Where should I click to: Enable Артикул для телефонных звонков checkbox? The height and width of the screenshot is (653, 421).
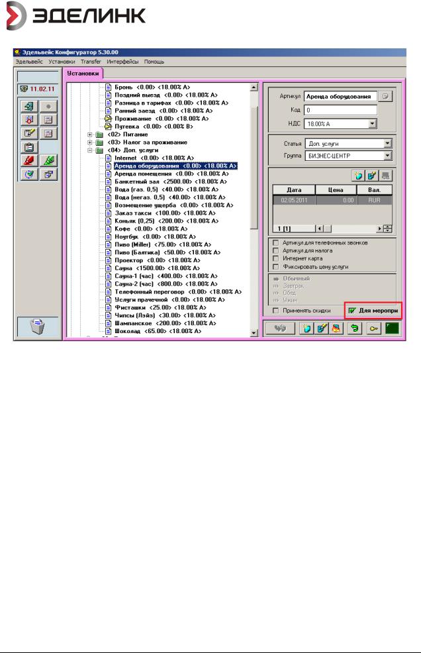(275, 242)
